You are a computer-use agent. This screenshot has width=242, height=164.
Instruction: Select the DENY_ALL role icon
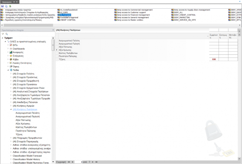click(173, 13)
